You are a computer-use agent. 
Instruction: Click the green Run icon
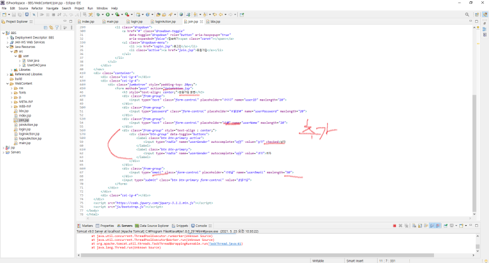(108, 15)
